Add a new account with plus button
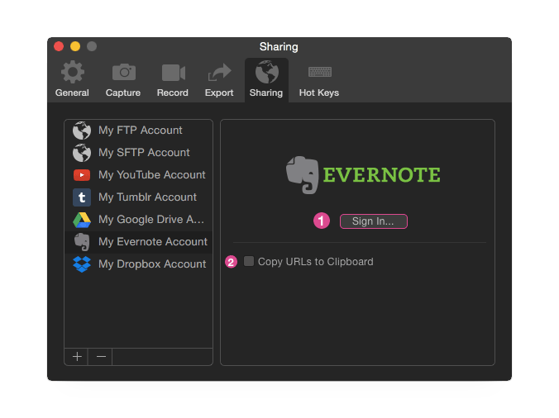 (77, 356)
